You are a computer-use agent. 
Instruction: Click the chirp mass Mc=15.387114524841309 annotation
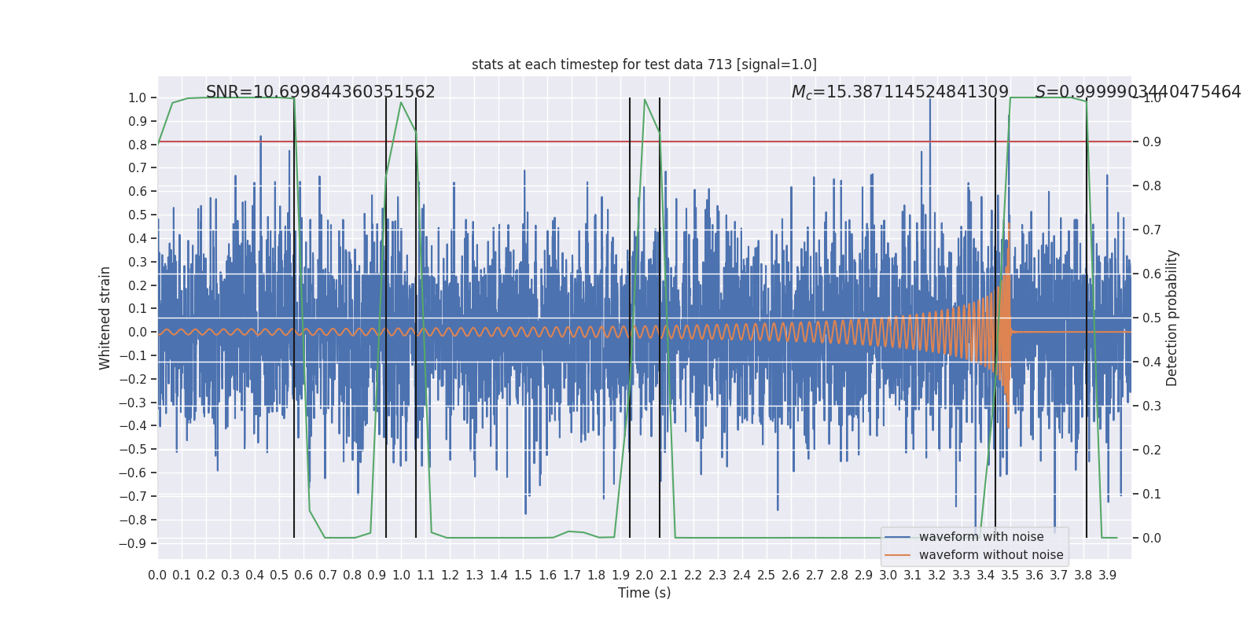[900, 92]
